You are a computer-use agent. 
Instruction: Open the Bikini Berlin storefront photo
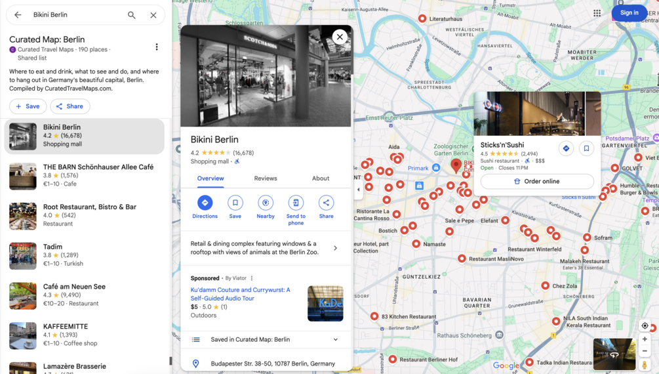(266, 75)
